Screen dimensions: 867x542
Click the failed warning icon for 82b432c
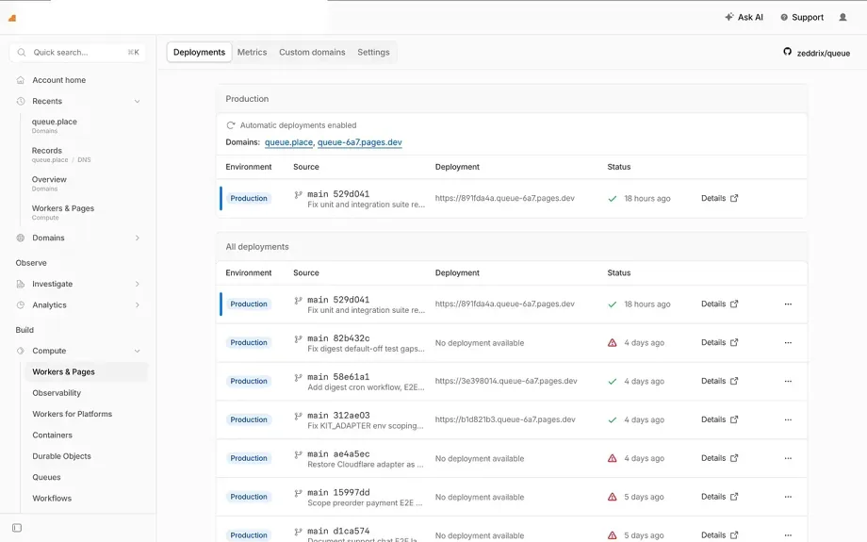tap(613, 343)
